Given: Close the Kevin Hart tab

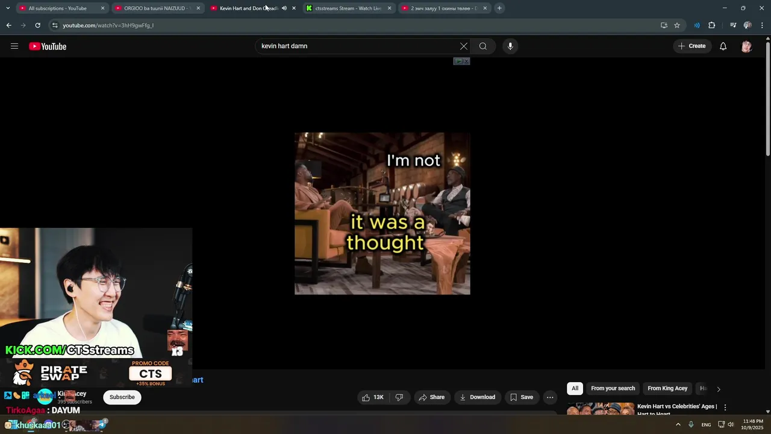Looking at the screenshot, I should point(294,8).
